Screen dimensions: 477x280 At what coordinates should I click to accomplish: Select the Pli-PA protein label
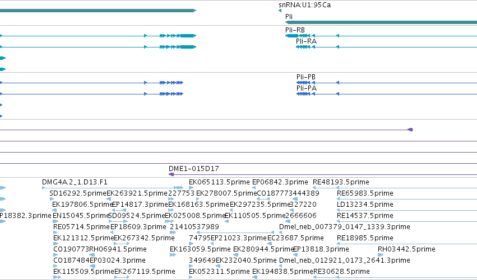coord(307,88)
